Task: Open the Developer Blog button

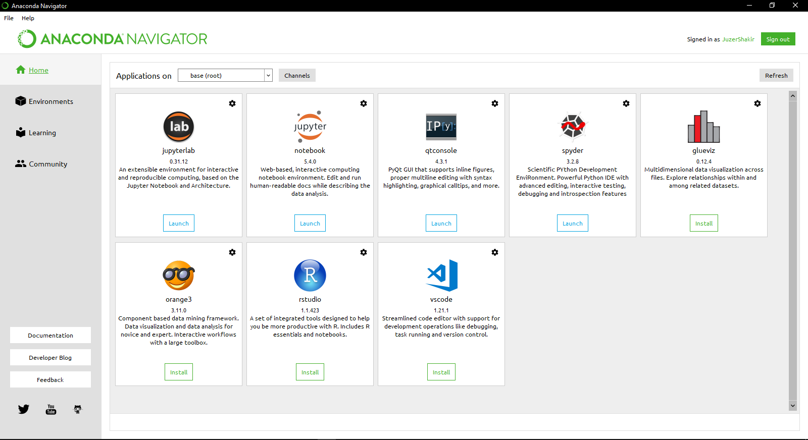Action: (x=50, y=358)
